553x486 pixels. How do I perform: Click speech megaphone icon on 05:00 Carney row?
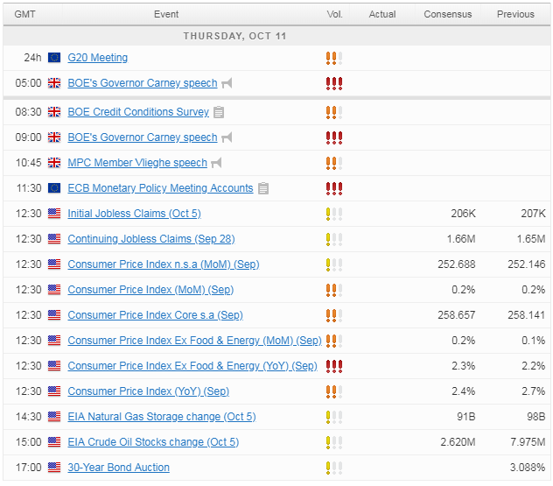pyautogui.click(x=227, y=84)
